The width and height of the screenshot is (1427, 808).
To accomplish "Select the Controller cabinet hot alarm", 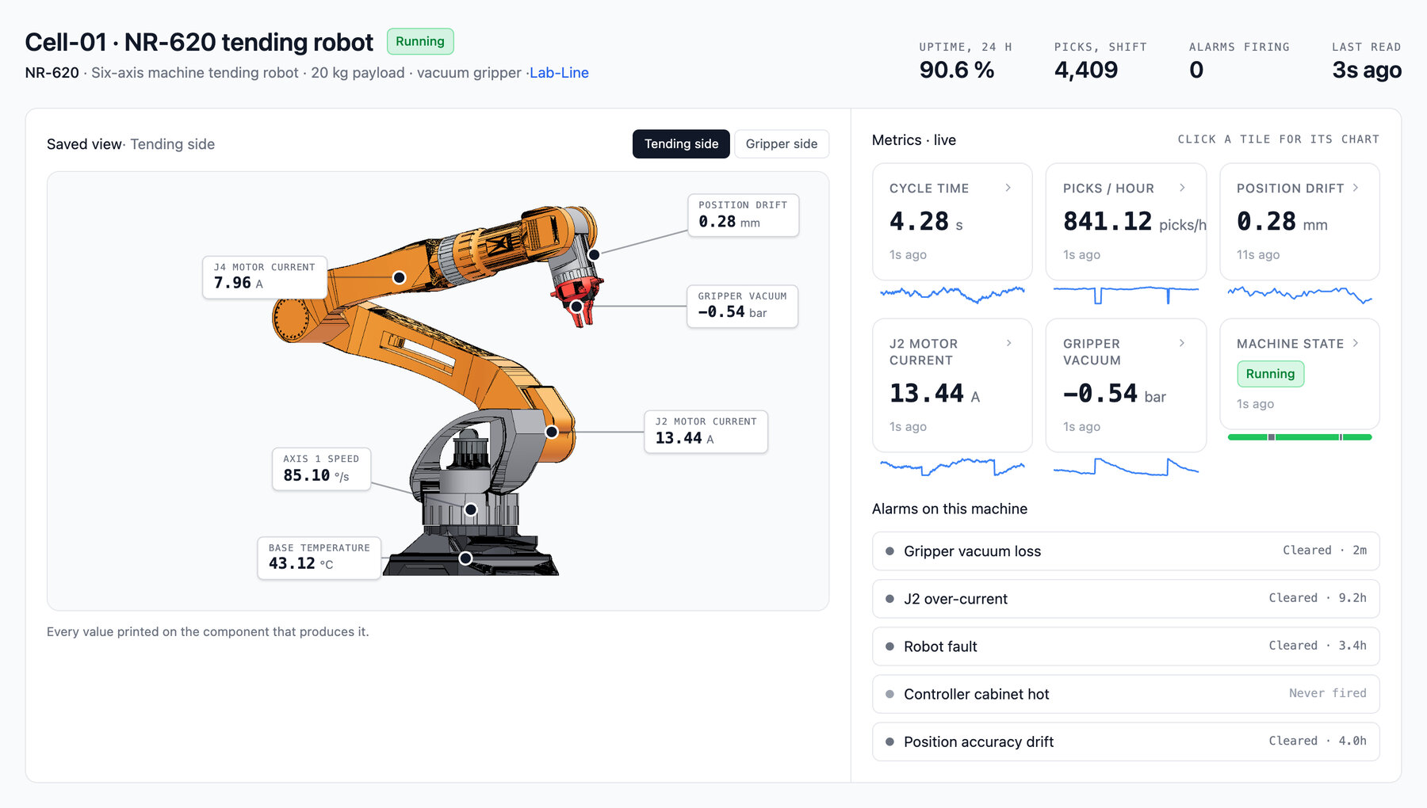I will click(x=1126, y=694).
